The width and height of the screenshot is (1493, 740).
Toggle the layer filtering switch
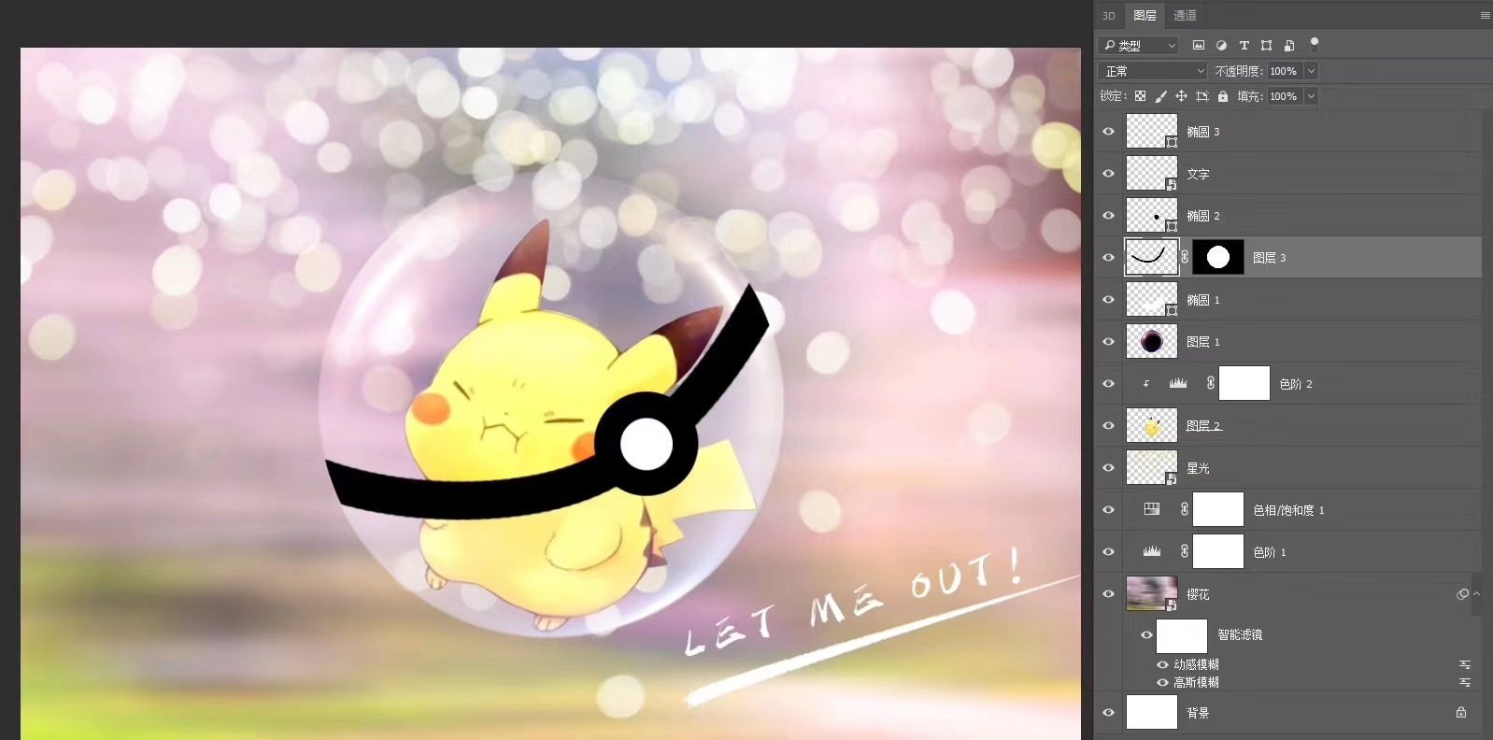[x=1315, y=43]
